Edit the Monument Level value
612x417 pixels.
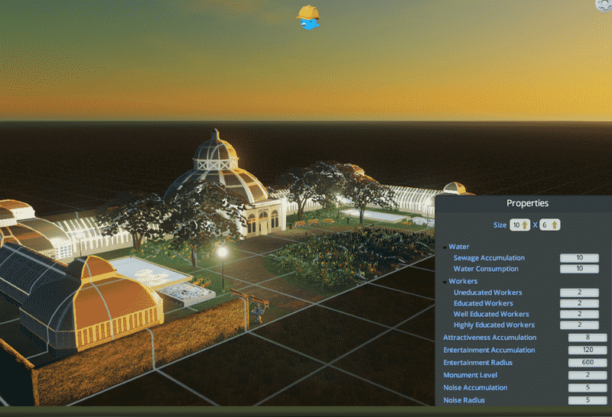pyautogui.click(x=588, y=375)
